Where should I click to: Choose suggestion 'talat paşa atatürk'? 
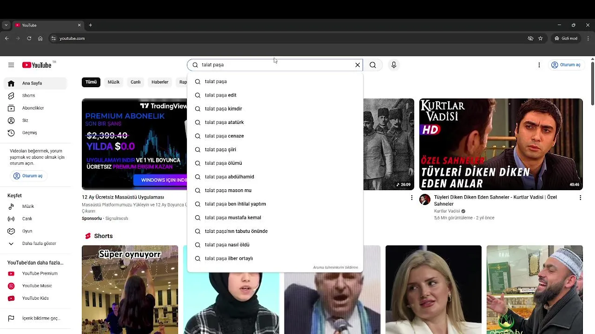point(275,122)
